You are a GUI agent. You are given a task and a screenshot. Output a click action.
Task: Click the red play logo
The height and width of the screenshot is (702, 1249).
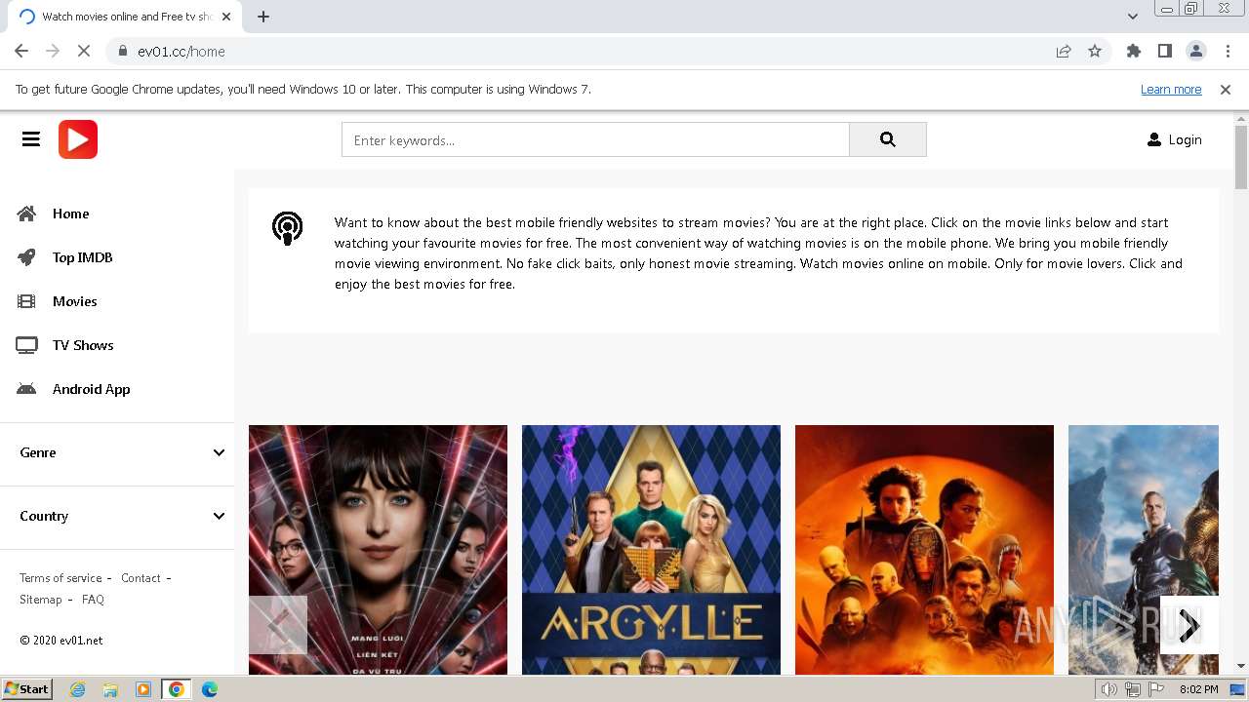click(x=78, y=139)
